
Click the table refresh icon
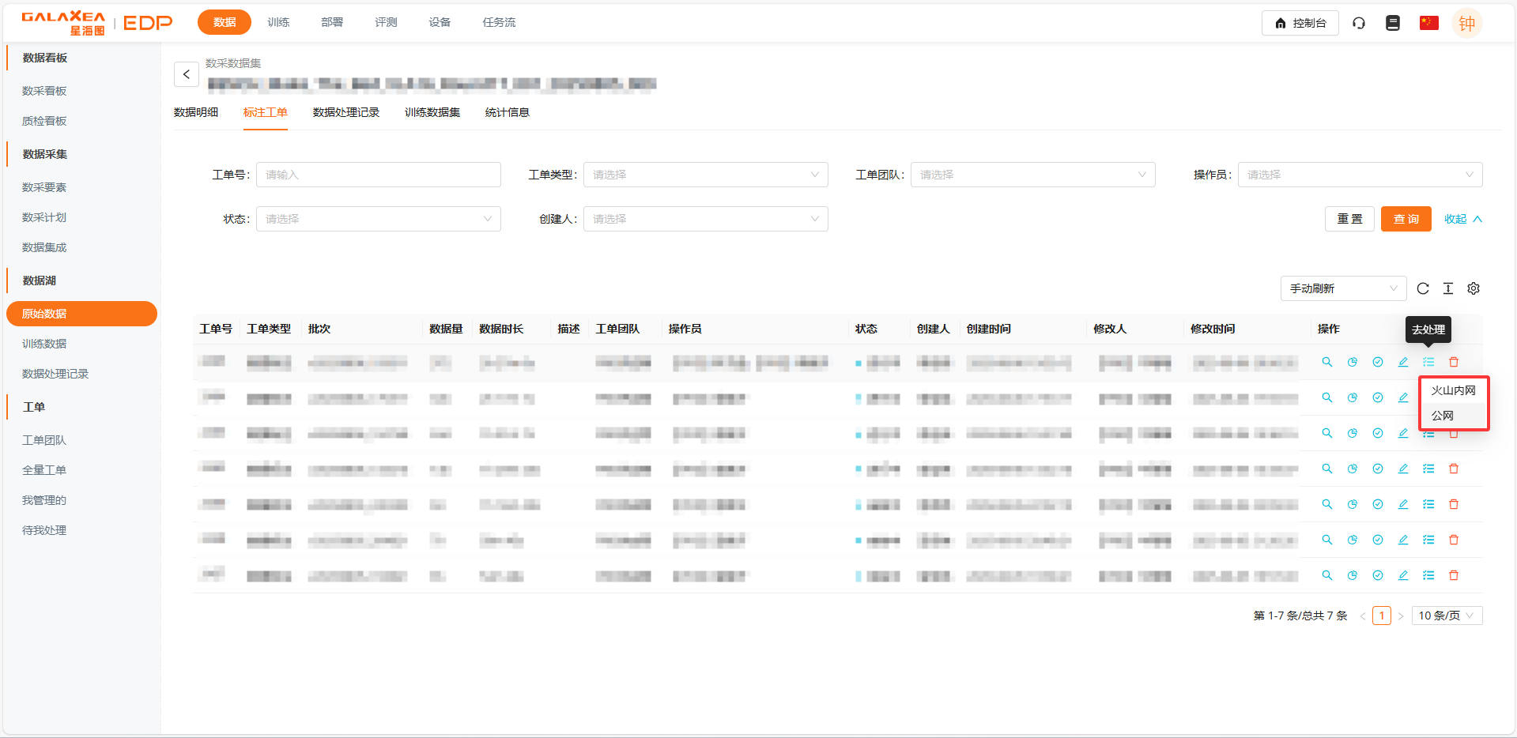pyautogui.click(x=1423, y=288)
